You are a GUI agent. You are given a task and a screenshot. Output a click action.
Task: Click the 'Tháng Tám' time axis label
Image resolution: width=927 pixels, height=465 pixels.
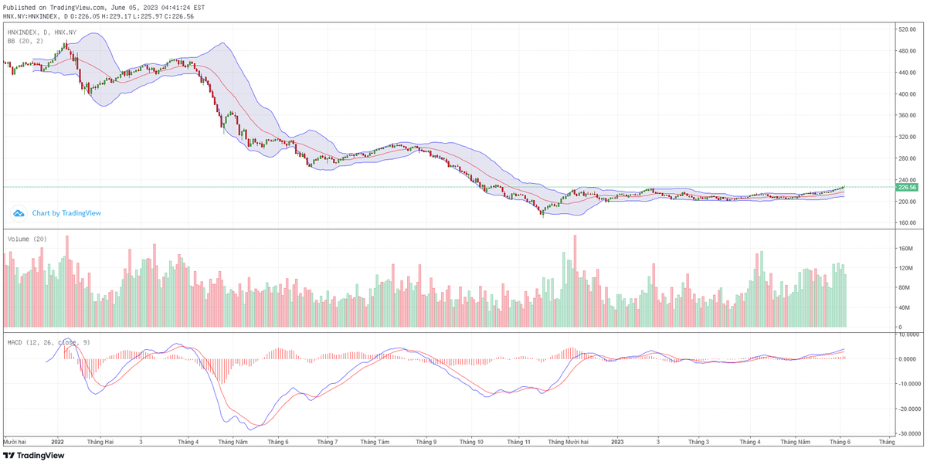[375, 443]
